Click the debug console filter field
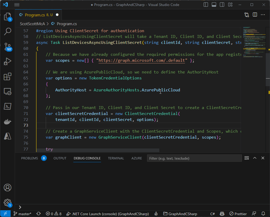This screenshot has height=217, width=270. click(x=194, y=158)
